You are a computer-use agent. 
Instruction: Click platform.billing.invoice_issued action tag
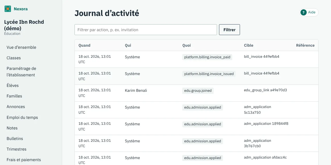tap(209, 74)
